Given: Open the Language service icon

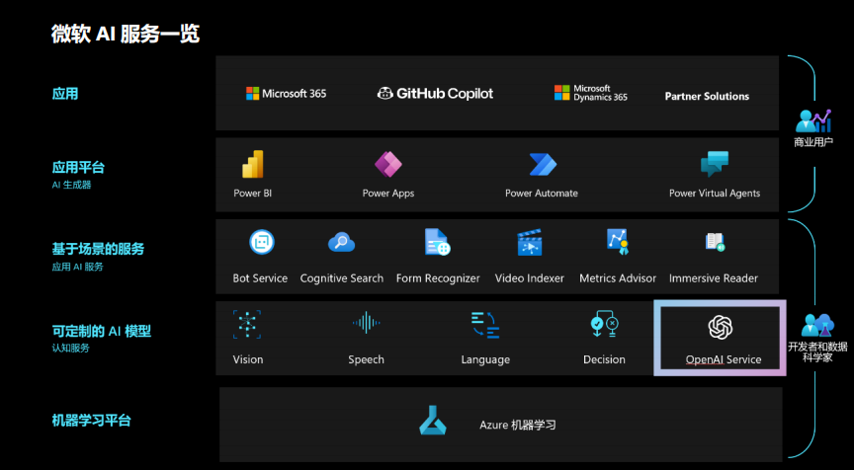Looking at the screenshot, I should click(x=485, y=325).
